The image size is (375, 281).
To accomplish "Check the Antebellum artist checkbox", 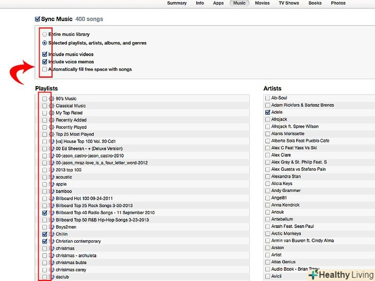I will pyautogui.click(x=268, y=219).
